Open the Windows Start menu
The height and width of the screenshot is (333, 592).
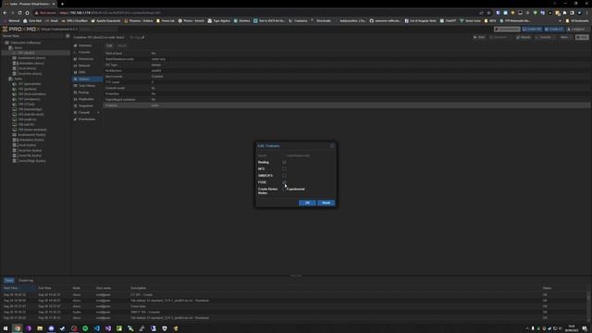pyautogui.click(x=6, y=328)
